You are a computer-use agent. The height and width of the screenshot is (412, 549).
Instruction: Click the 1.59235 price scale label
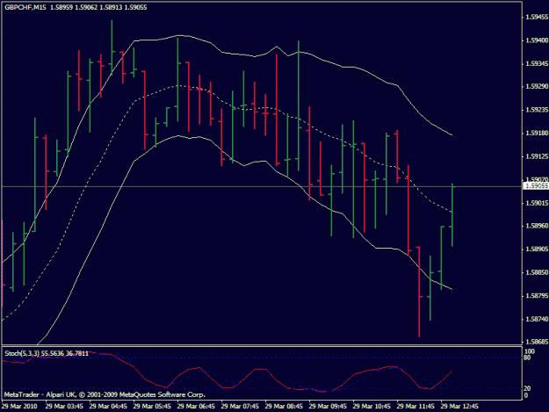click(537, 110)
